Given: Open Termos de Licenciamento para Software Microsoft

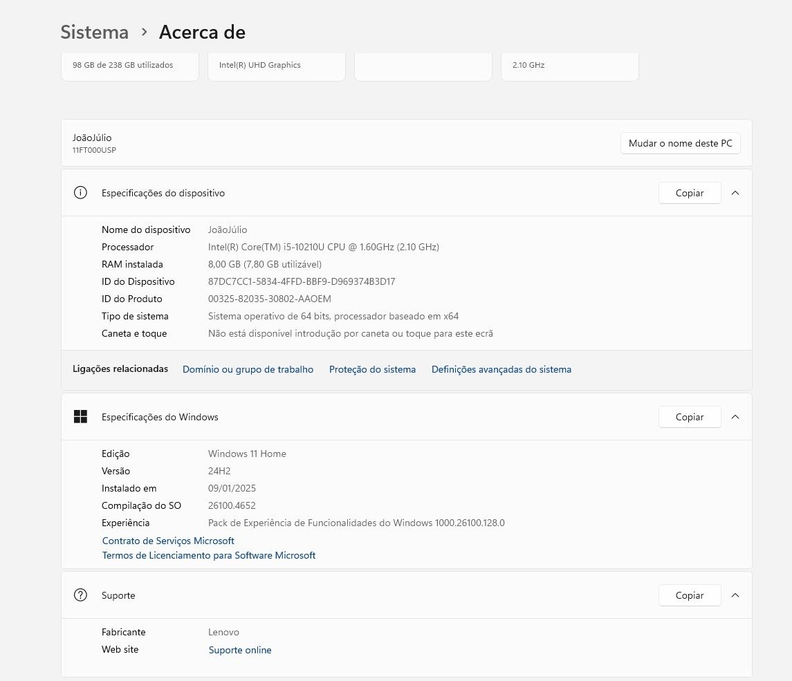Looking at the screenshot, I should (x=209, y=555).
